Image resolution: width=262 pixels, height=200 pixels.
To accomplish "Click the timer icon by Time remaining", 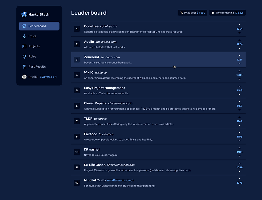I will 213,13.
